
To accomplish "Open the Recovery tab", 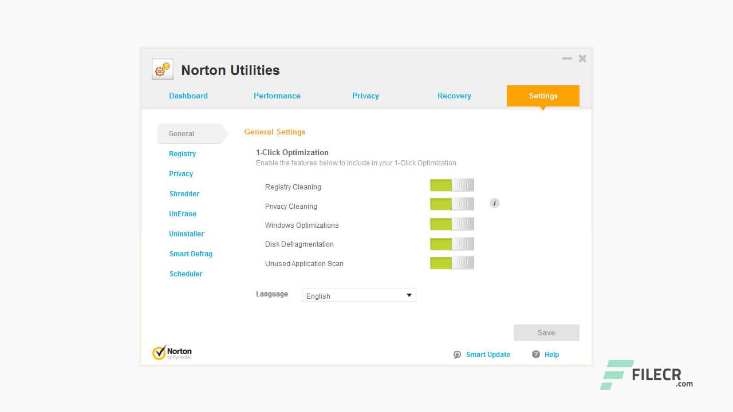I will click(x=454, y=96).
